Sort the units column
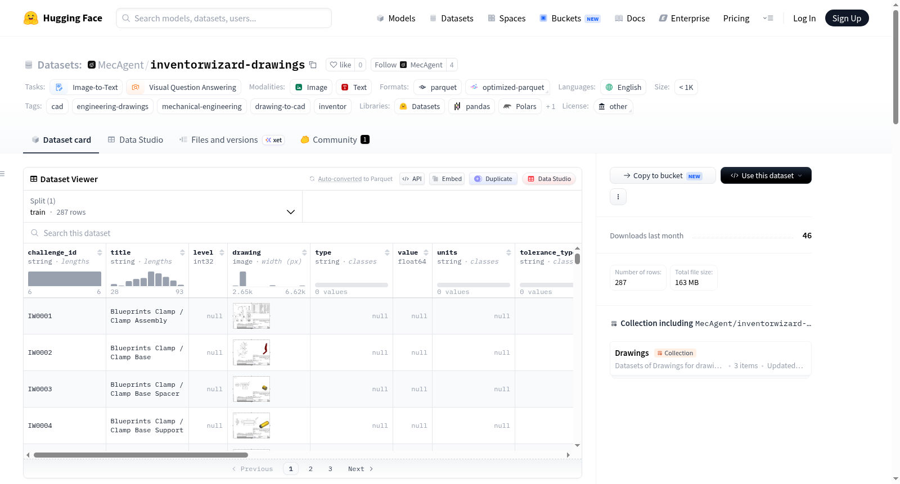This screenshot has width=900, height=484. [x=508, y=252]
